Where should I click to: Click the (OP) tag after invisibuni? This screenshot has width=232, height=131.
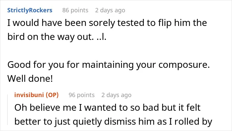pyautogui.click(x=52, y=95)
